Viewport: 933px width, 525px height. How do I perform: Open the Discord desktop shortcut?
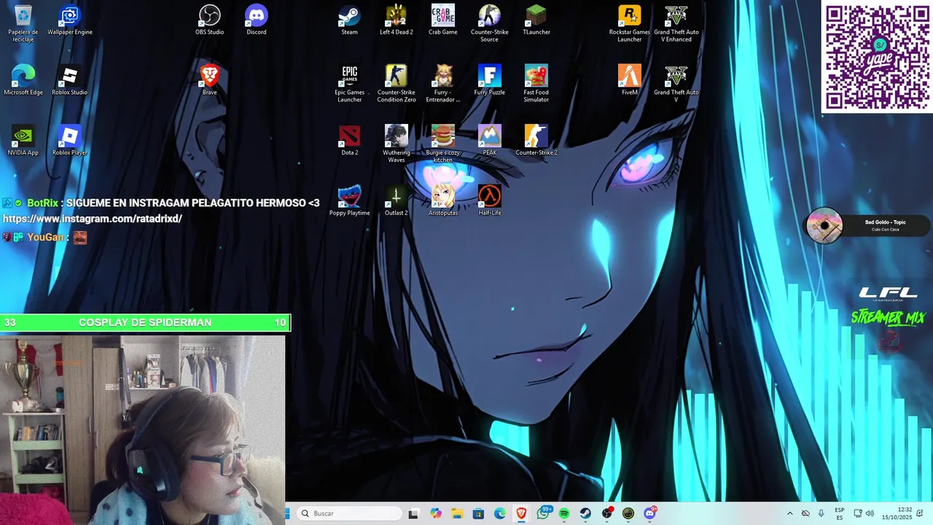coord(257,20)
